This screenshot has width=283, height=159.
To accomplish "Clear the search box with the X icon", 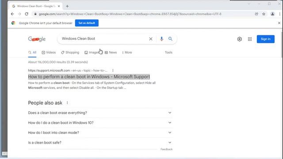I will pos(151,39).
